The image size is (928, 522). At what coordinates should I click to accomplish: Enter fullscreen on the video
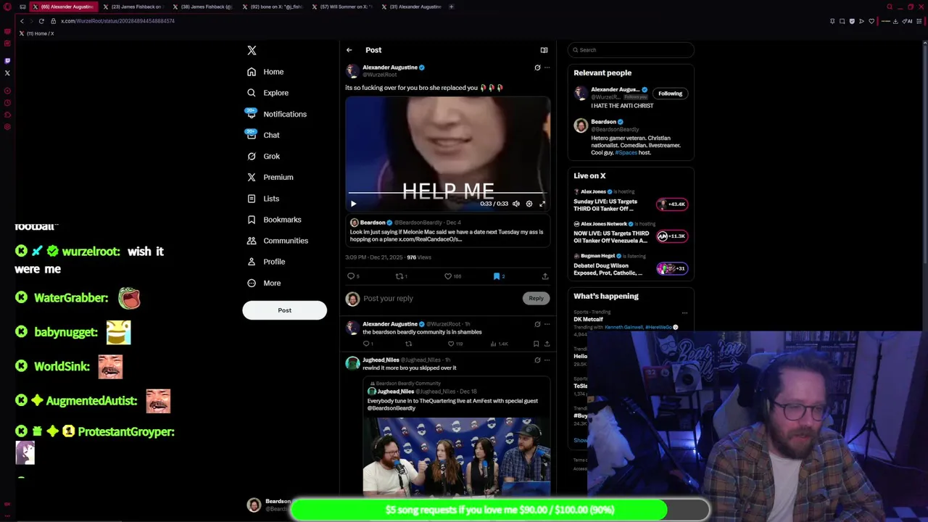pos(542,204)
